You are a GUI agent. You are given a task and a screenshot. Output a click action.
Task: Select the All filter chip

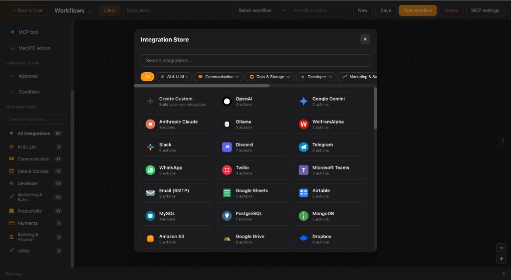tap(147, 77)
